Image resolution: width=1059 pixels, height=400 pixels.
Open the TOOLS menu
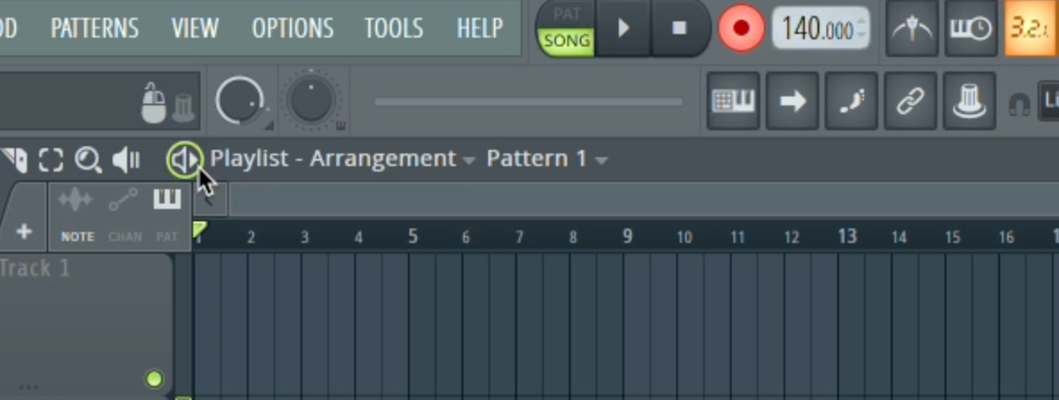pyautogui.click(x=394, y=28)
